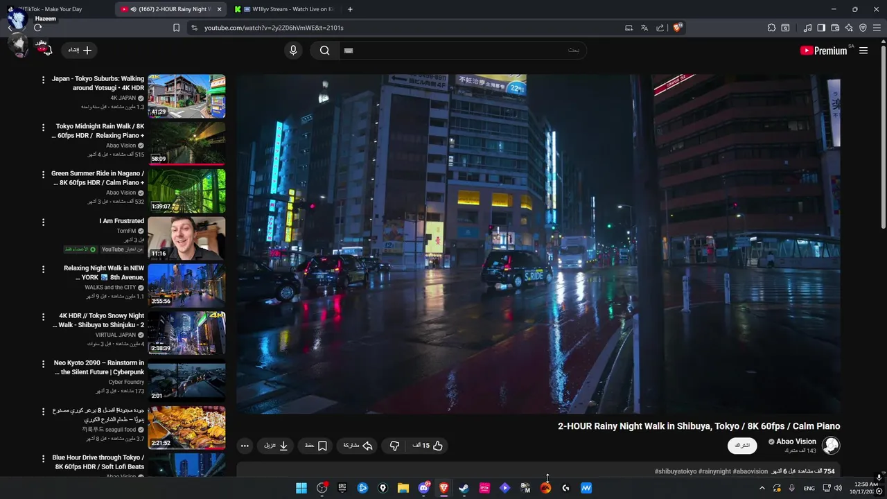This screenshot has height=499, width=887.
Task: Close the 2-HOUR Rainy Night tab
Action: pos(220,9)
